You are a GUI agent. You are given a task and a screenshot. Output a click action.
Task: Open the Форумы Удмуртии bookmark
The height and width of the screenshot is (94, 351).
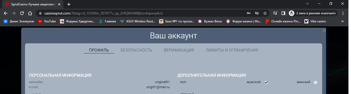point(77,21)
